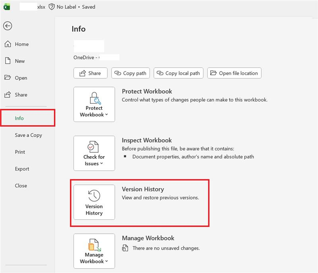This screenshot has height=273, width=318.
Task: Click the Excel app icon in title bar
Action: (7, 7)
